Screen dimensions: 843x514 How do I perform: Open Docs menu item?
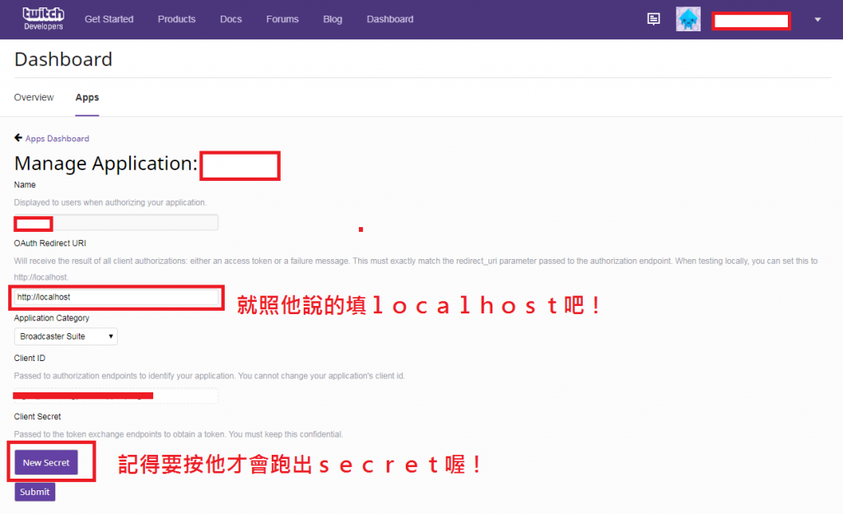(x=231, y=20)
